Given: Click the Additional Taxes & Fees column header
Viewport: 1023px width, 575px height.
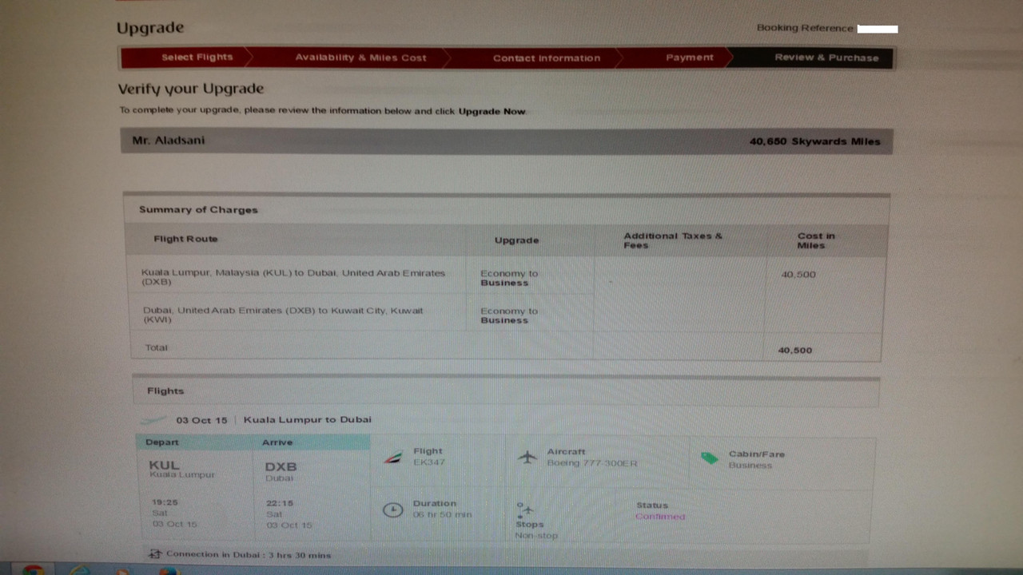Looking at the screenshot, I should (672, 240).
